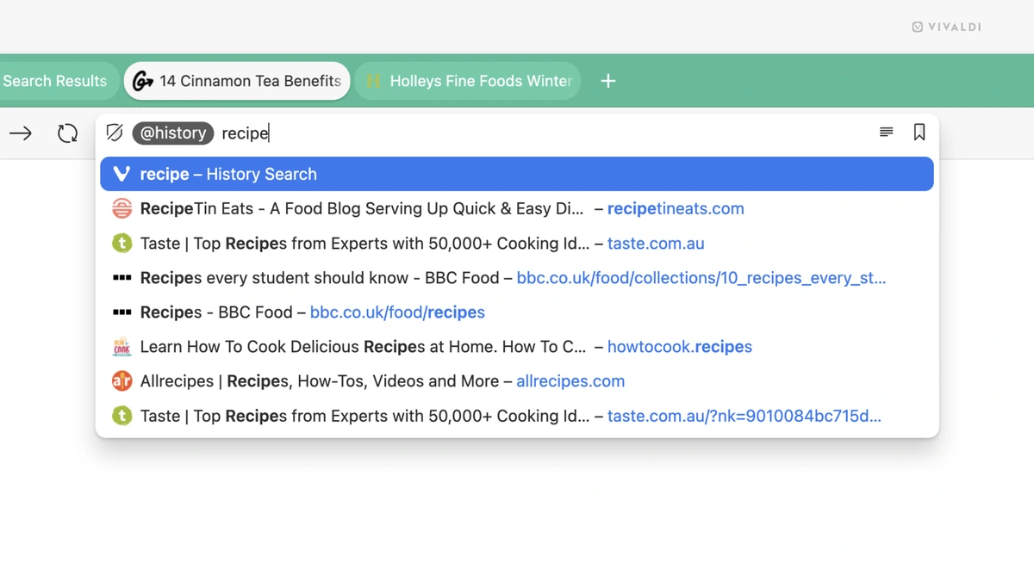
Task: Click the RecipeTin Eats favicon
Action: pos(121,208)
